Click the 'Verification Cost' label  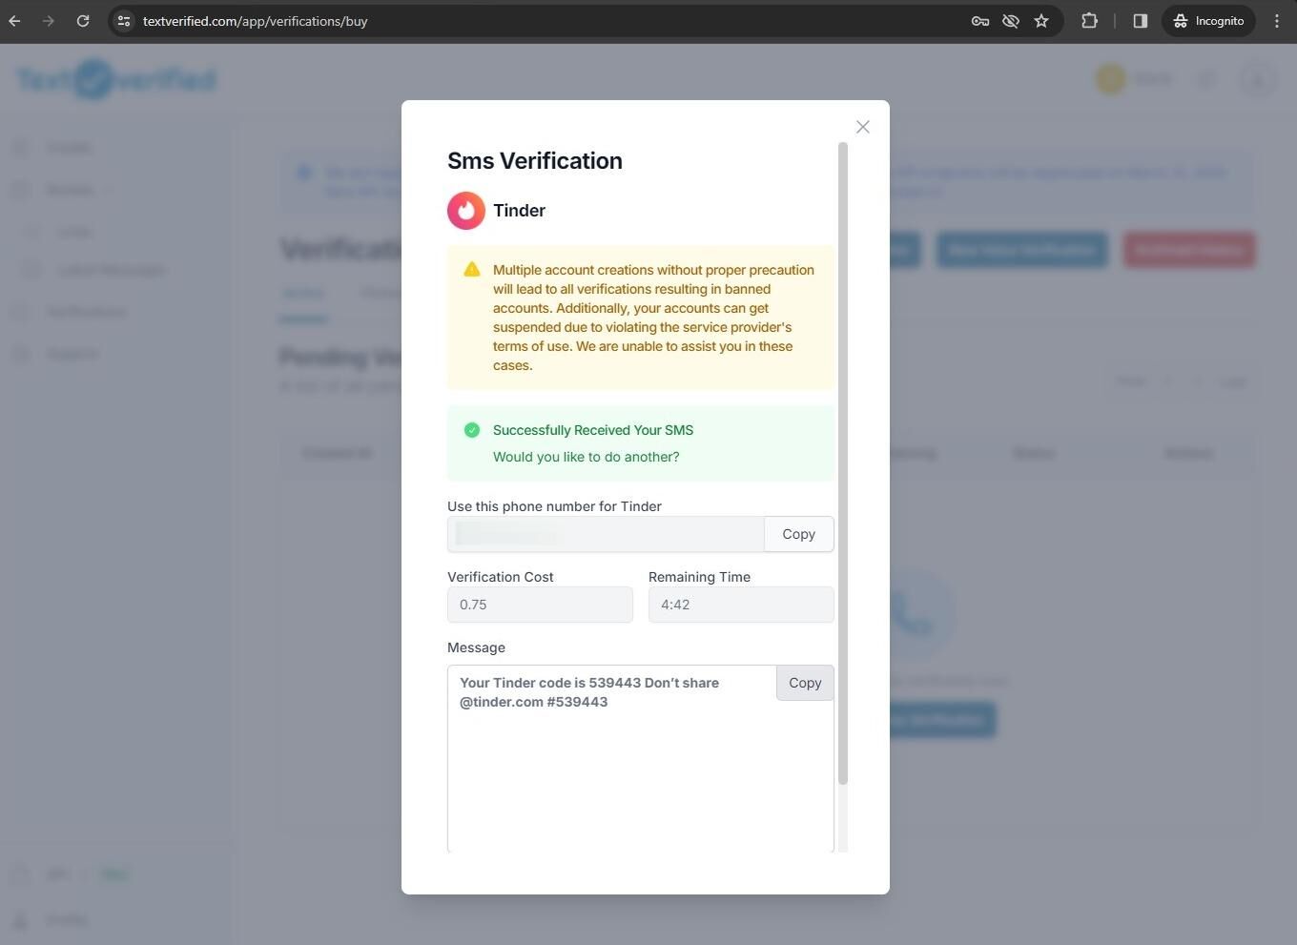pos(501,577)
